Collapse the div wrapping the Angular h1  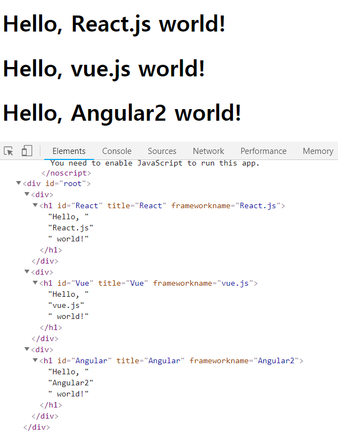tap(27, 349)
